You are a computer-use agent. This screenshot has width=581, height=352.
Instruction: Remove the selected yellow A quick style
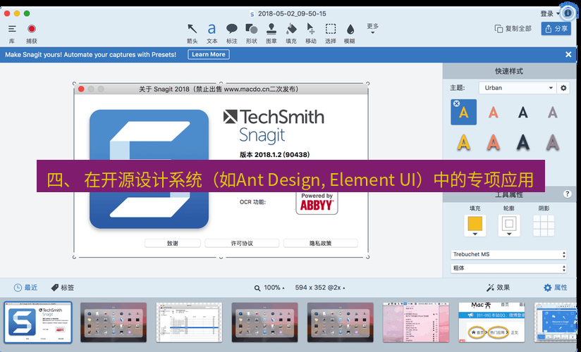[456, 103]
